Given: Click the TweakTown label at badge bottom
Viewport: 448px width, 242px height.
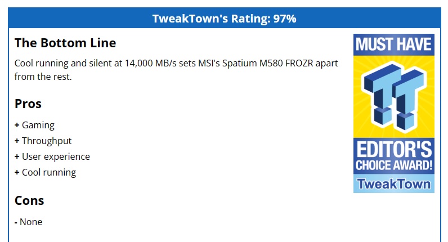Looking at the screenshot, I should point(394,184).
